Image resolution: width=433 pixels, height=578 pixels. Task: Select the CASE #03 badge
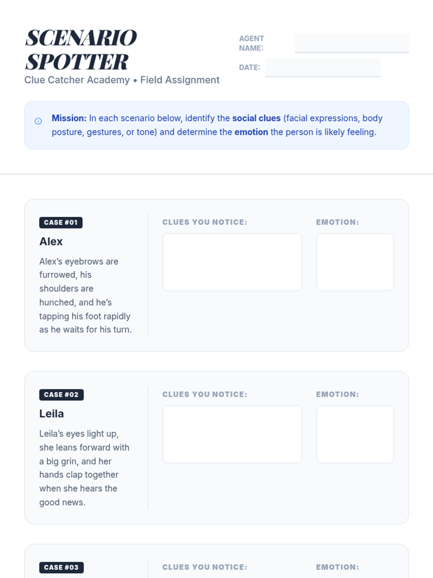coord(61,568)
